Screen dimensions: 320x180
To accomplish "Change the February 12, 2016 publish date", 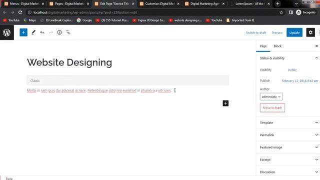I will [300, 81].
